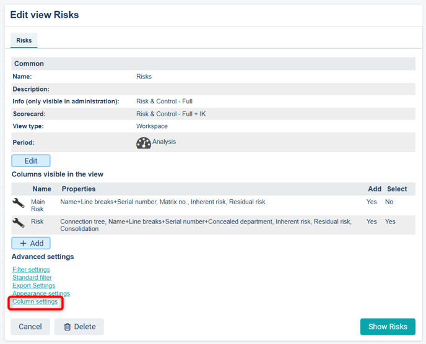The width and height of the screenshot is (426, 344).
Task: Open the Export Settings link
Action: point(34,286)
